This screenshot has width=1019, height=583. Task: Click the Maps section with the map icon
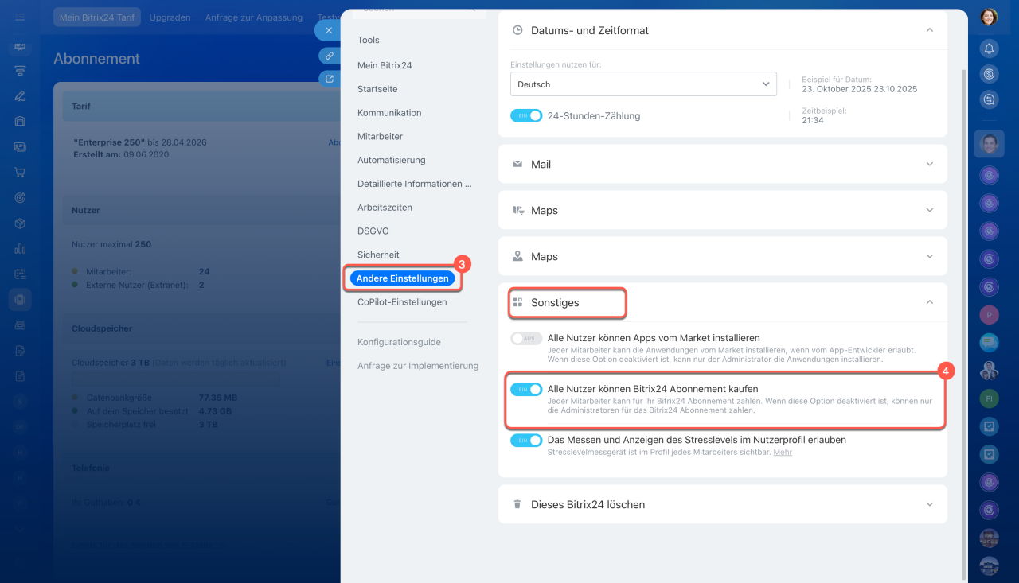[x=723, y=211]
